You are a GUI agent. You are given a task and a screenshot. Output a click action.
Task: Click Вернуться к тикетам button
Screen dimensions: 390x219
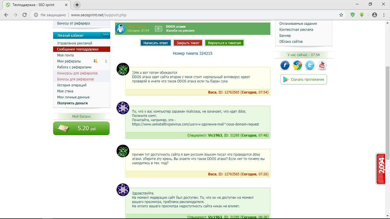(x=224, y=43)
